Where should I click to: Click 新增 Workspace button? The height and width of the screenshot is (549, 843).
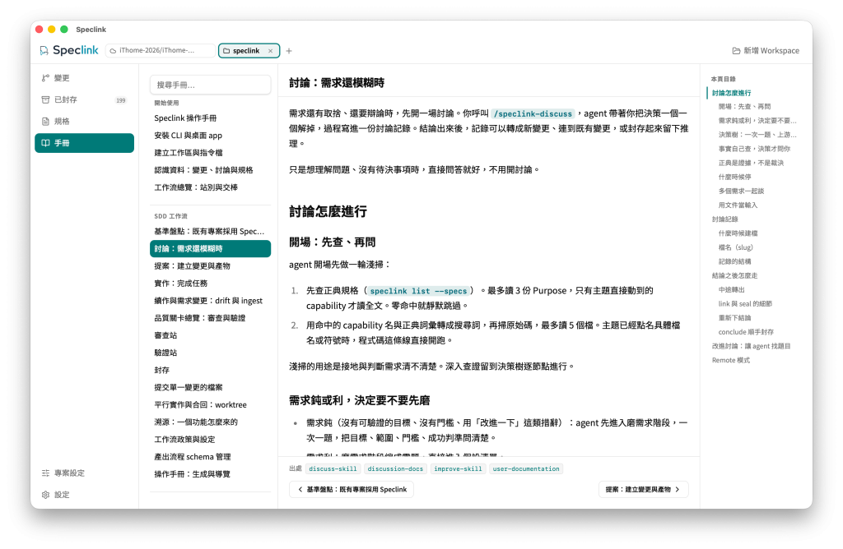tap(766, 50)
